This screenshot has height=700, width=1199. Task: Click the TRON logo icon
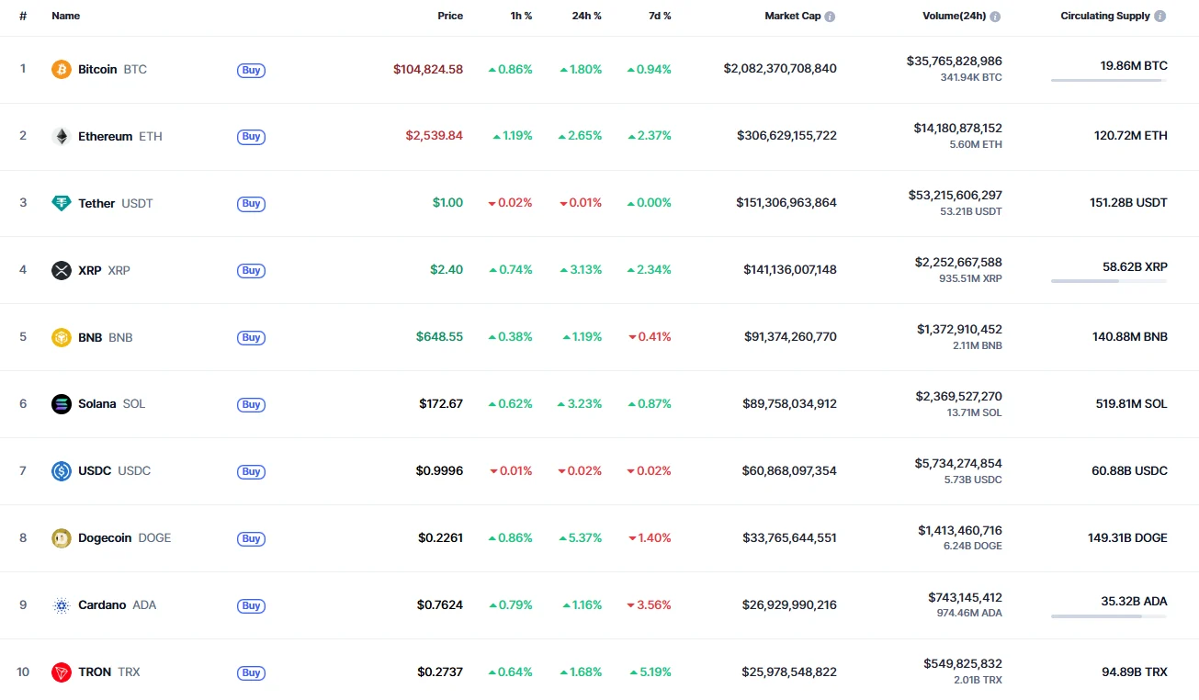(62, 672)
